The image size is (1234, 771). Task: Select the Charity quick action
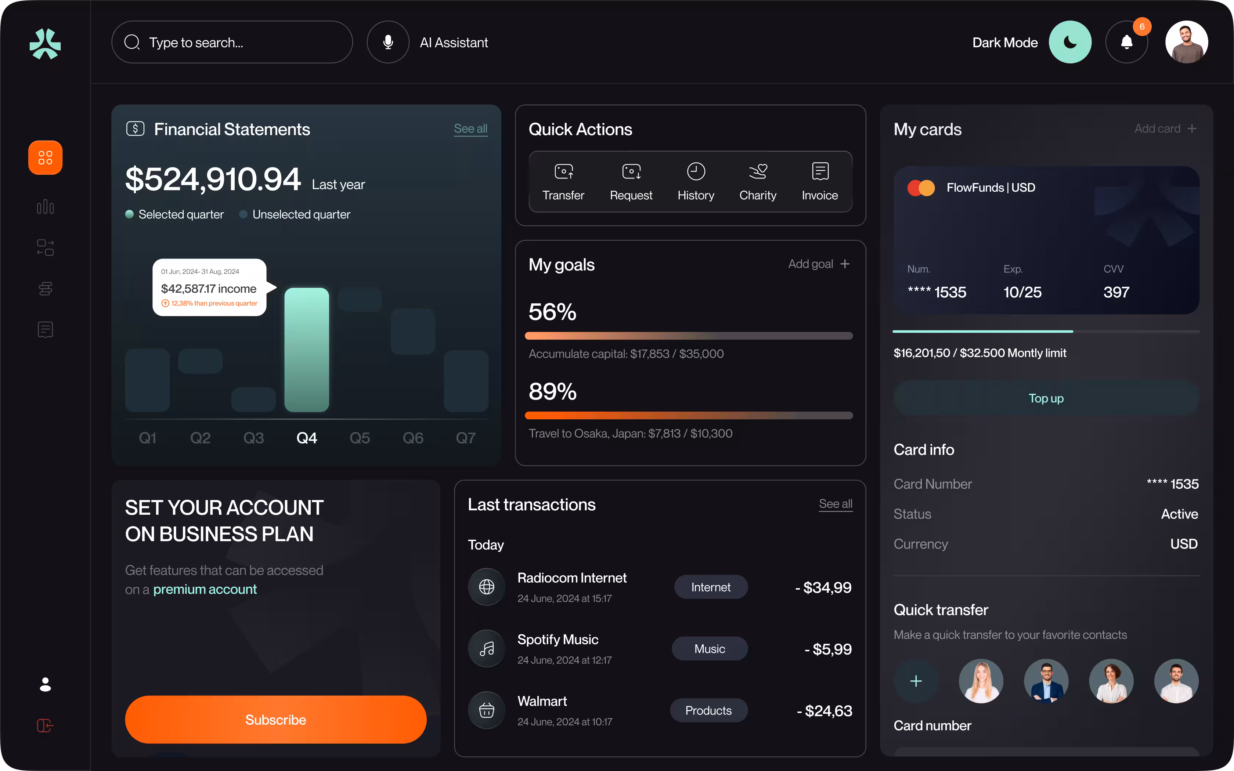tap(757, 181)
